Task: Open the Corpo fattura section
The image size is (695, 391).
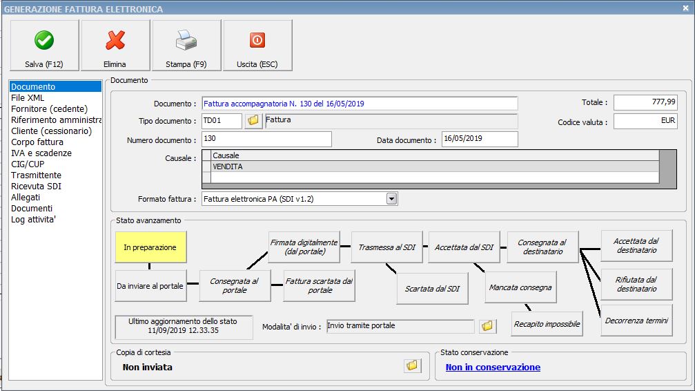Action: (x=55, y=142)
